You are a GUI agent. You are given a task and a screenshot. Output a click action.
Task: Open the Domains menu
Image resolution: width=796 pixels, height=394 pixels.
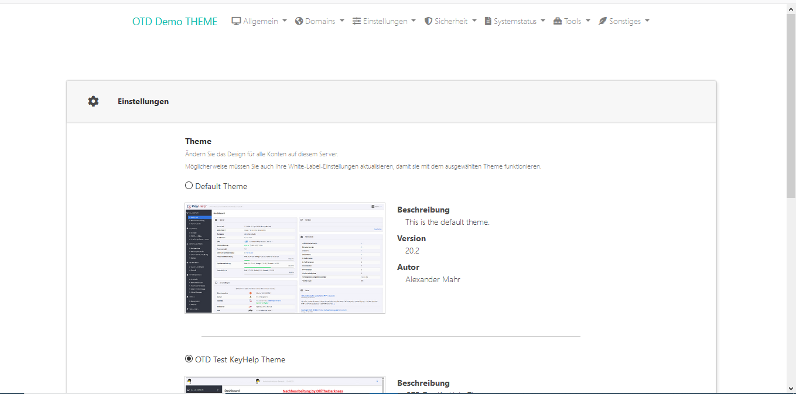(320, 21)
